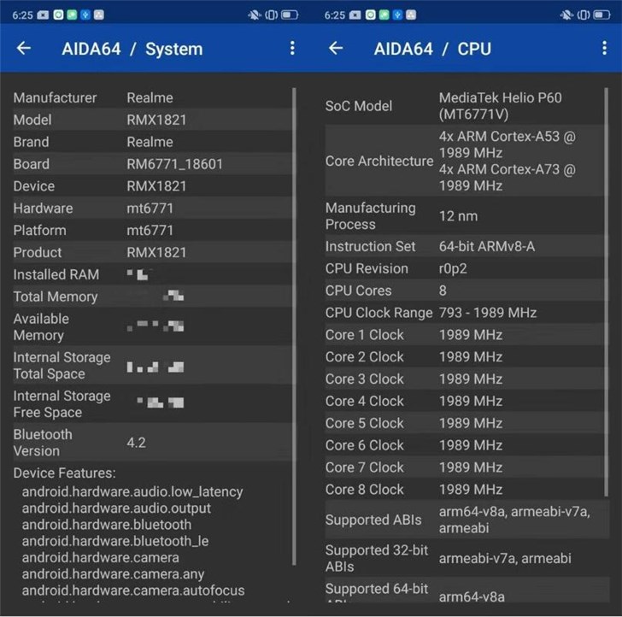The image size is (622, 617).
Task: Select CPU Revision 'r0p2' value
Action: coord(453,268)
